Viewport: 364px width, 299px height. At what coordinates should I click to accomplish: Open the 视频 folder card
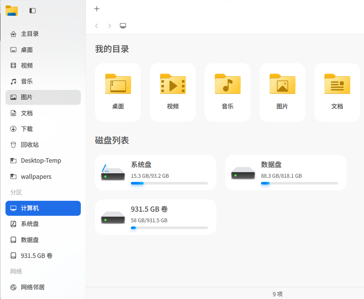(173, 92)
